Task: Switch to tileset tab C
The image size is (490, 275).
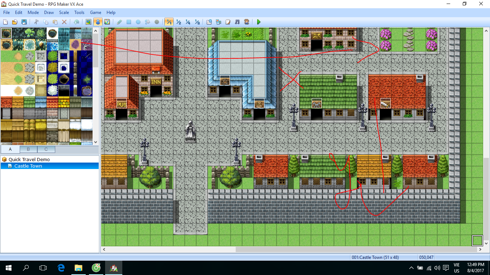Action: point(46,149)
